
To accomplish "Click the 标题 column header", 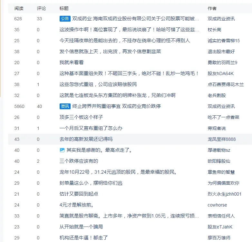I will pyautogui.click(x=64, y=8).
